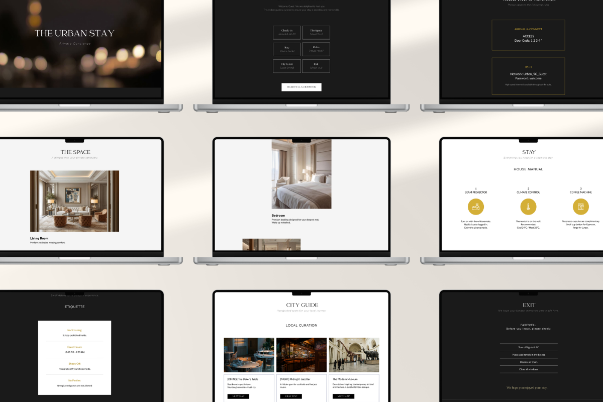Click the "Stay" page heading
Screen dimensions: 603x402
coord(529,152)
